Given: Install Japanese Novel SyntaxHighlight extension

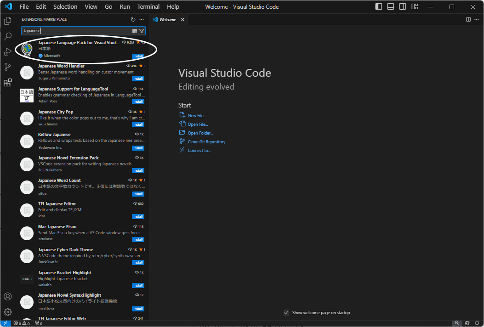Looking at the screenshot, I should [x=138, y=309].
